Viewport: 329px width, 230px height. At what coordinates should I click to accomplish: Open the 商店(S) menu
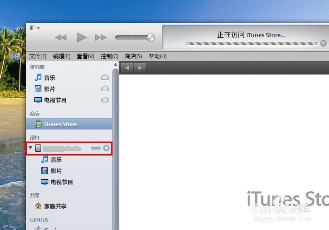pyautogui.click(x=133, y=56)
